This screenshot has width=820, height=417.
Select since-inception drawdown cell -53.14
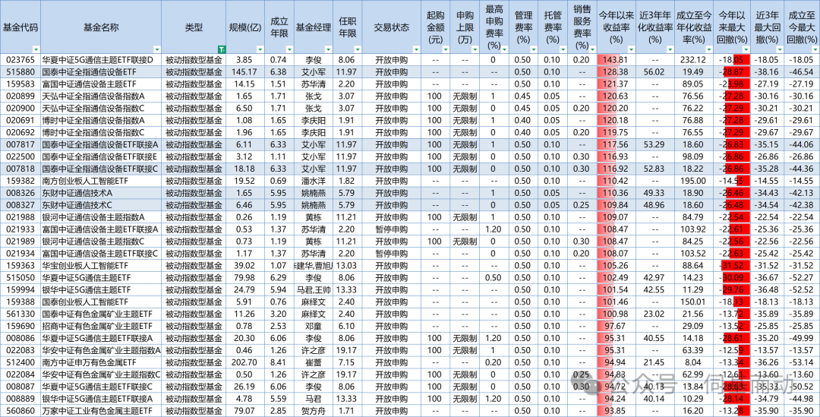[x=801, y=362]
